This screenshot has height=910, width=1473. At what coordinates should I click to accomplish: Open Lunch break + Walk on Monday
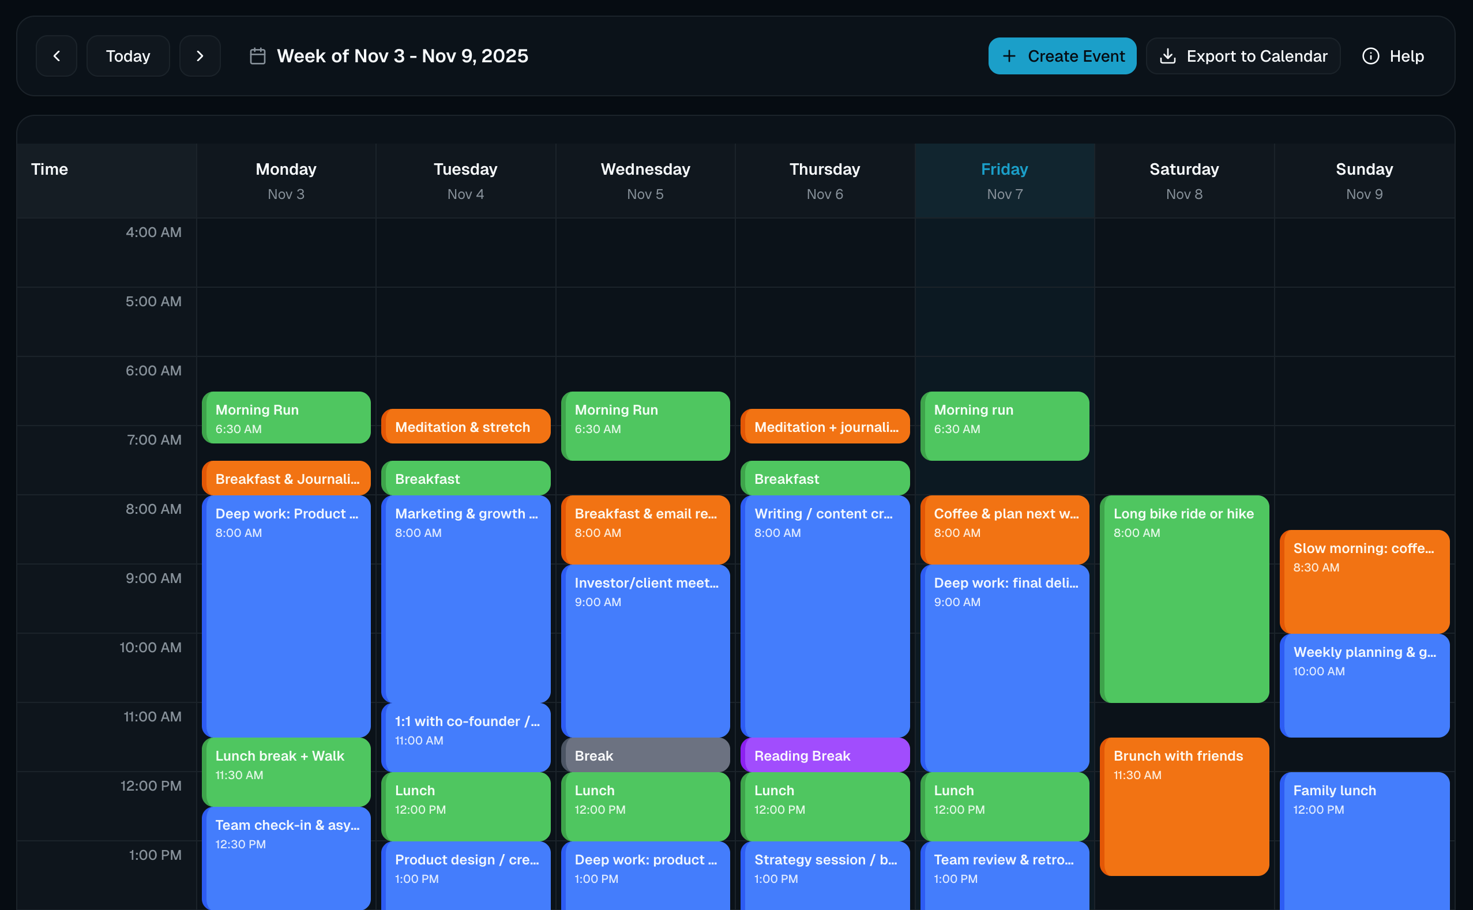click(286, 772)
